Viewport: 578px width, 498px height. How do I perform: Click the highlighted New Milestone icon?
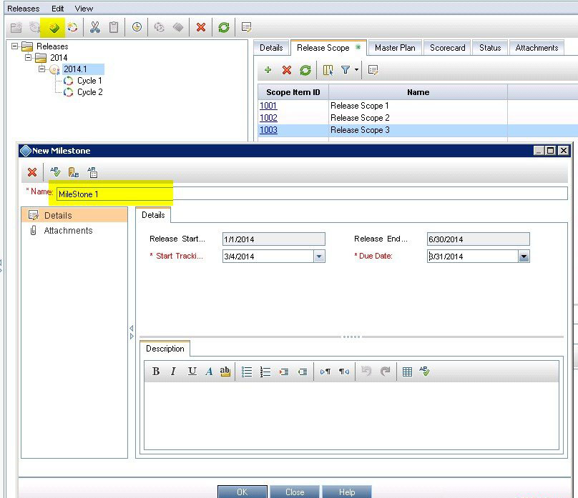point(54,28)
